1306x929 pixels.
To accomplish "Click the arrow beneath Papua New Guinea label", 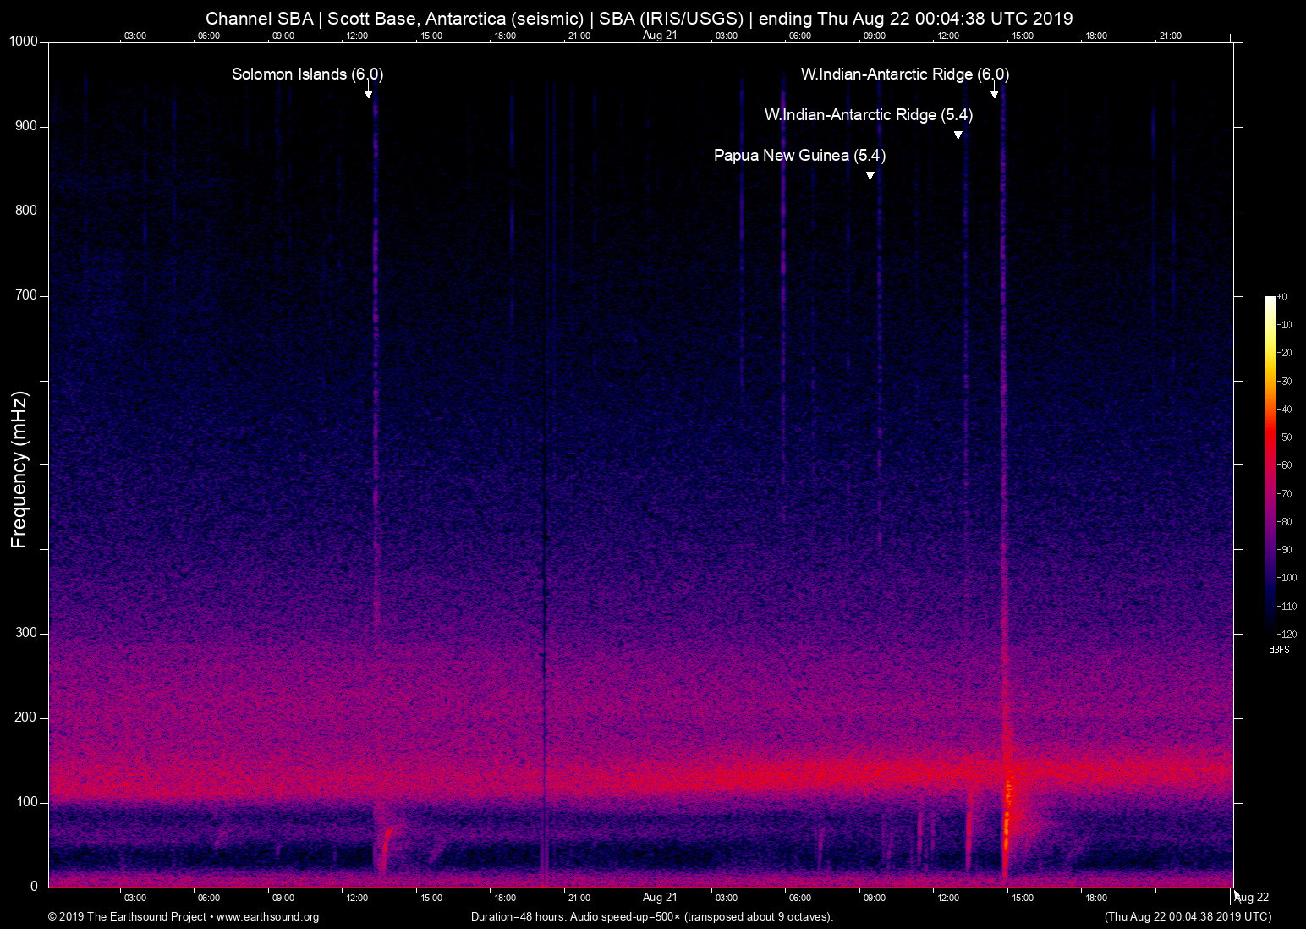I will pos(870,173).
